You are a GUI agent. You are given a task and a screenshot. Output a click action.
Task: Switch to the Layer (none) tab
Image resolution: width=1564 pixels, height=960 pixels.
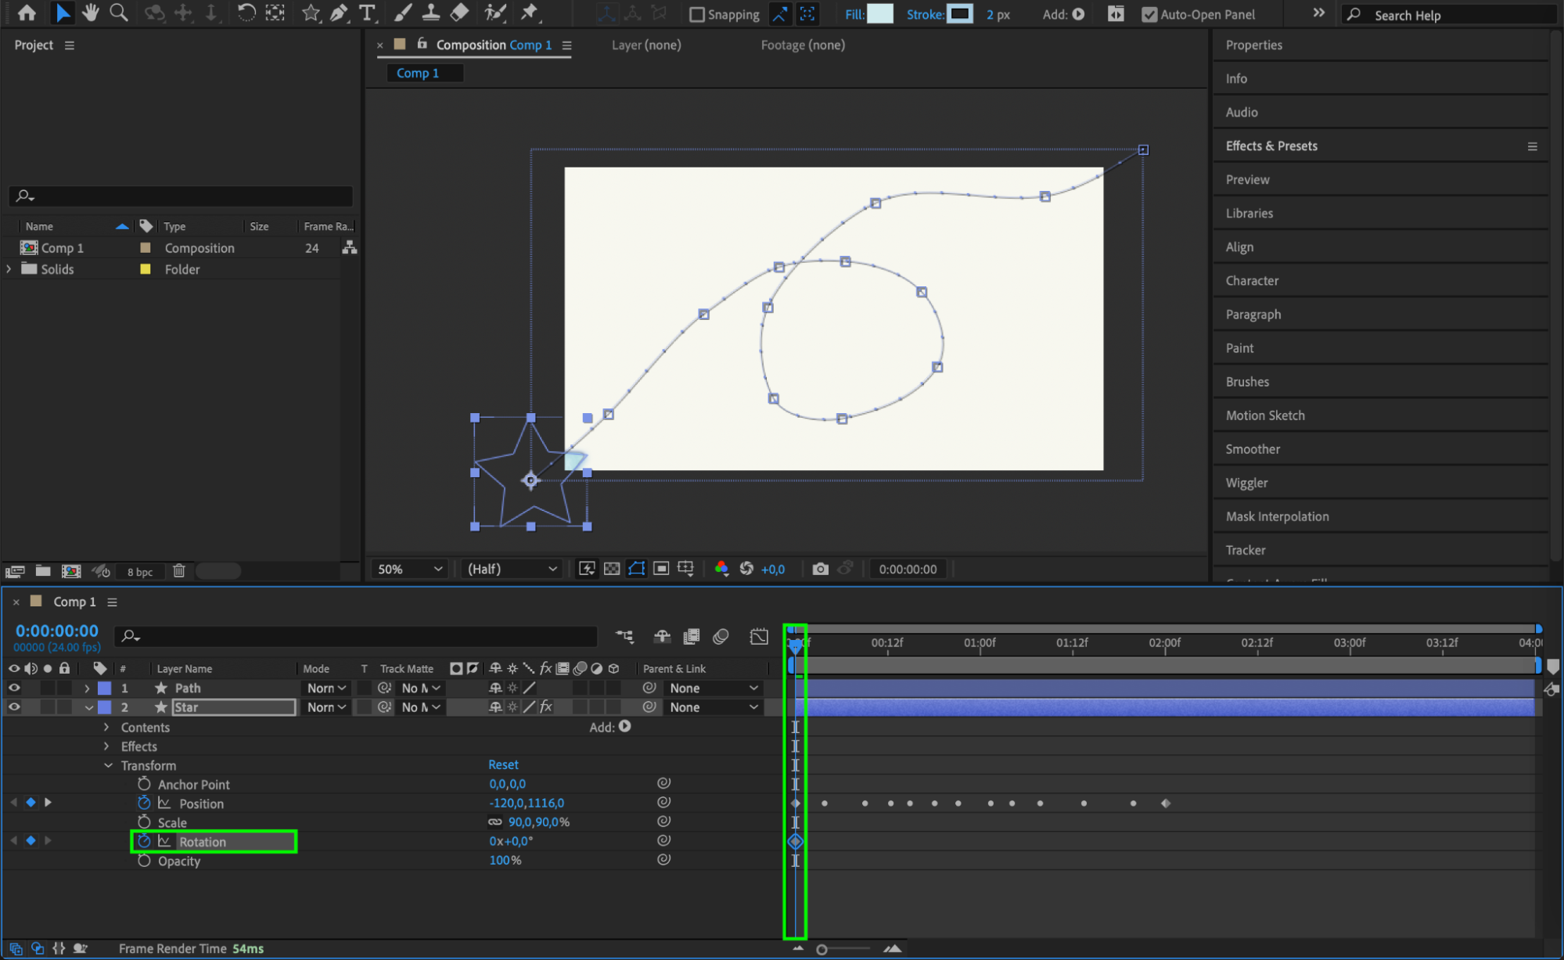coord(645,45)
